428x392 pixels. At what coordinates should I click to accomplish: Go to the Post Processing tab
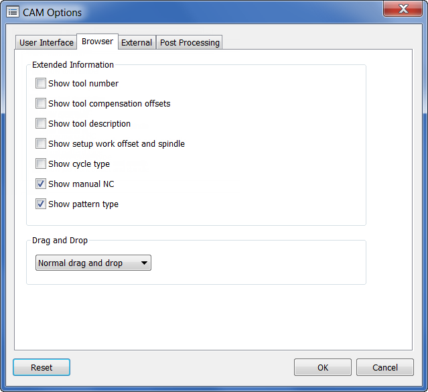point(190,42)
